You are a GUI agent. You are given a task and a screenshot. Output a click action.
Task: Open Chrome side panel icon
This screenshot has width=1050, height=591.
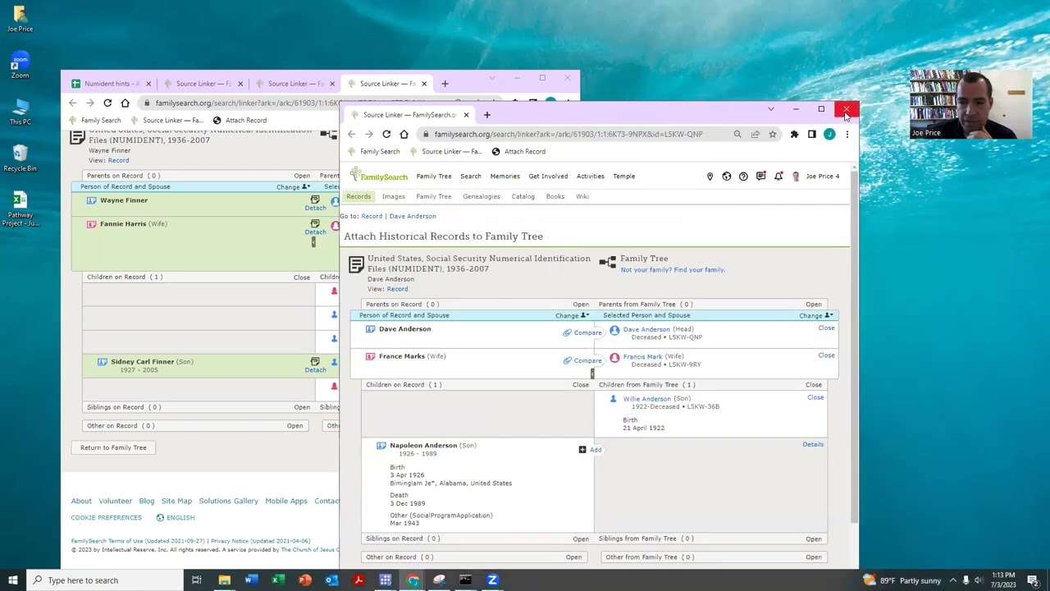click(x=811, y=135)
